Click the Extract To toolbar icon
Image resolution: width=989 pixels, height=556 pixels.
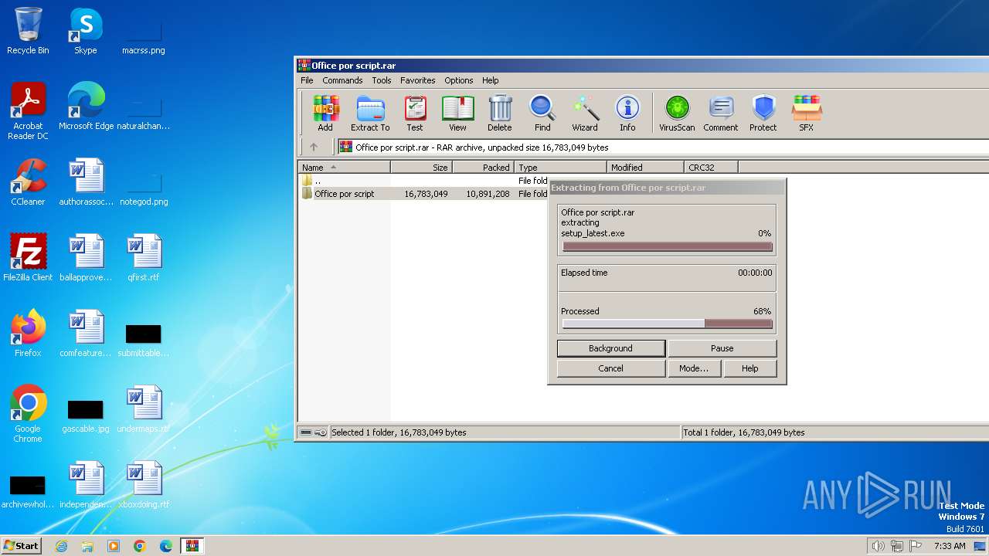[x=370, y=114]
